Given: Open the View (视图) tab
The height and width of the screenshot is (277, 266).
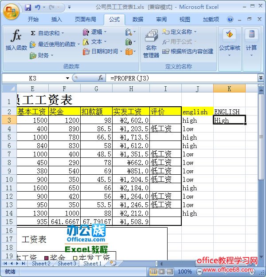Looking at the screenshot, I should click(x=184, y=19).
